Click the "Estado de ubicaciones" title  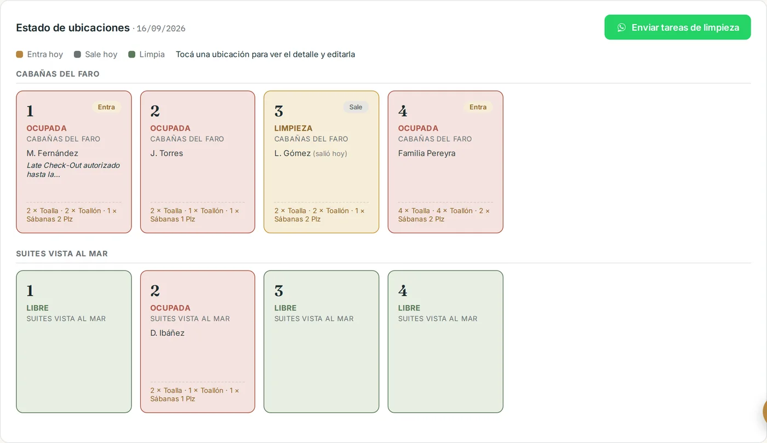(x=73, y=28)
